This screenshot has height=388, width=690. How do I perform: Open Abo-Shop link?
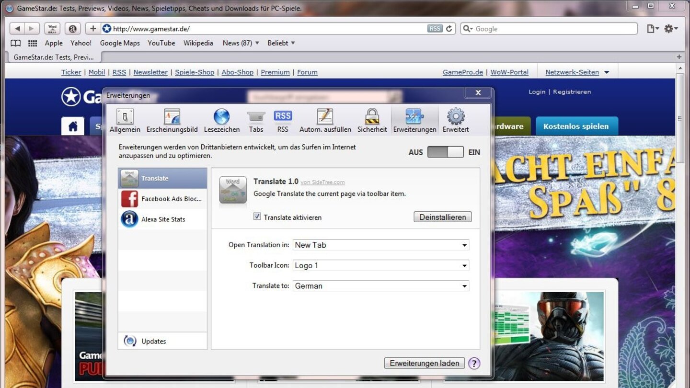pos(238,72)
